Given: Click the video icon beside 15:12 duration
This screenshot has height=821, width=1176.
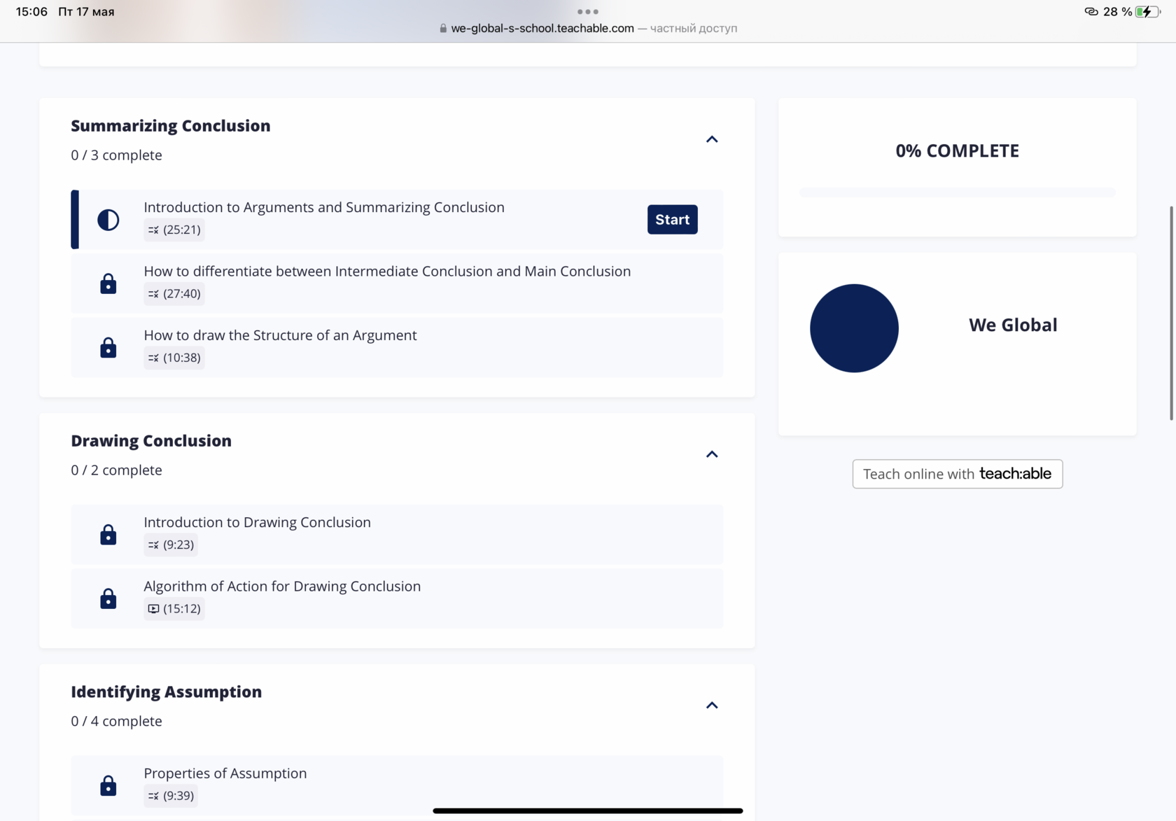Looking at the screenshot, I should click(153, 609).
